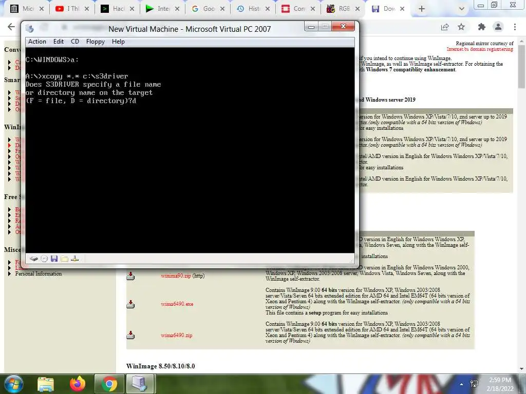Screen dimensions: 526x394
Task: Show hidden system tray icons arrow
Action: coord(462,384)
